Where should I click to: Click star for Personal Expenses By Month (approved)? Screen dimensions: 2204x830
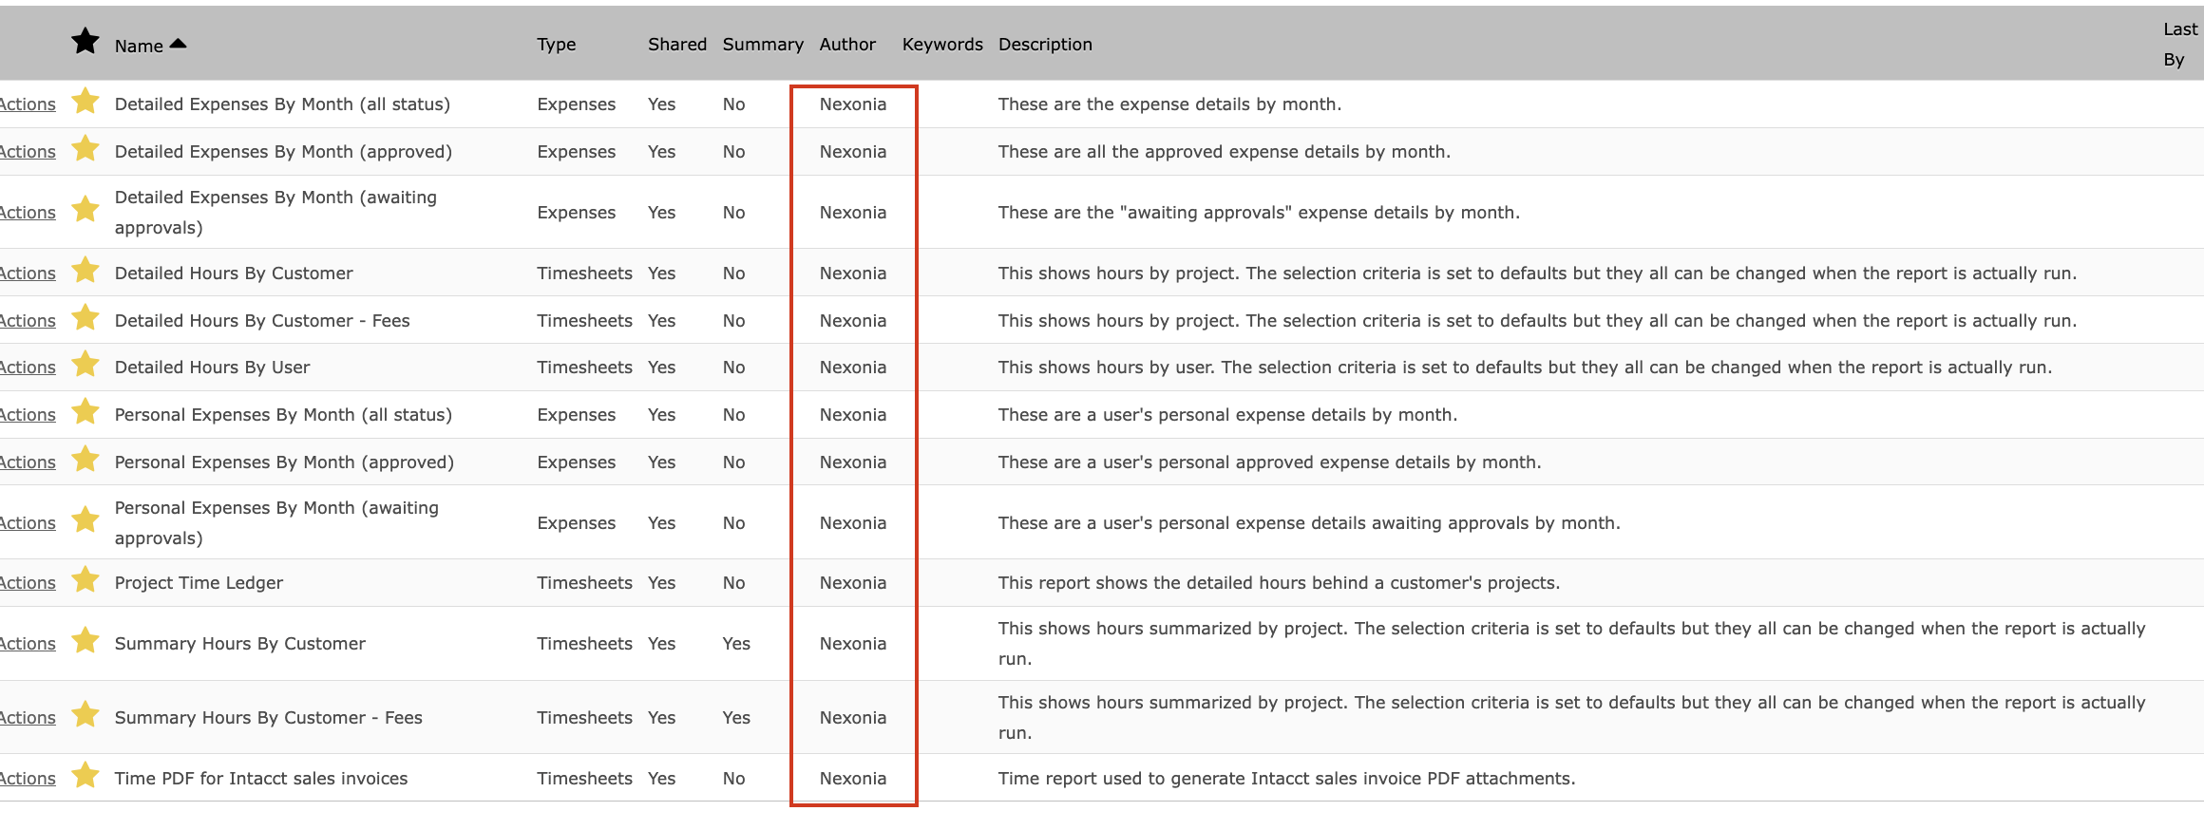(x=85, y=460)
